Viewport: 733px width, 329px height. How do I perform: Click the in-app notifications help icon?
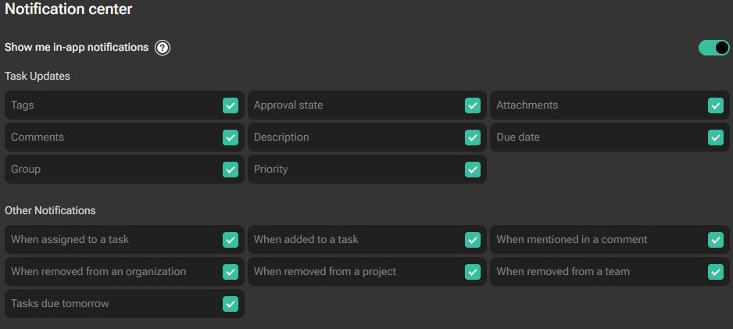(x=163, y=48)
